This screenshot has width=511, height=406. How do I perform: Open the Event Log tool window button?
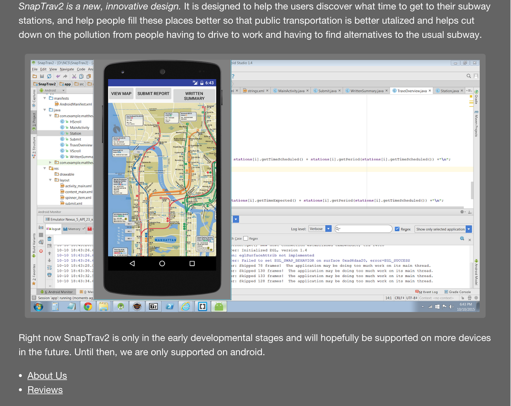[427, 292]
